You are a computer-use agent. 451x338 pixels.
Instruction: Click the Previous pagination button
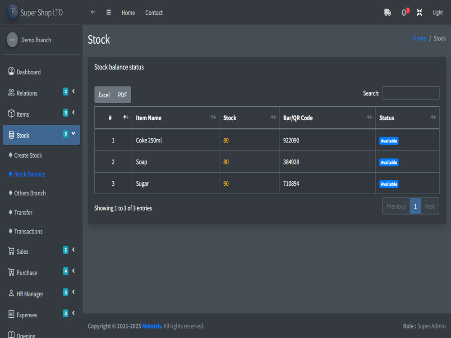(396, 206)
